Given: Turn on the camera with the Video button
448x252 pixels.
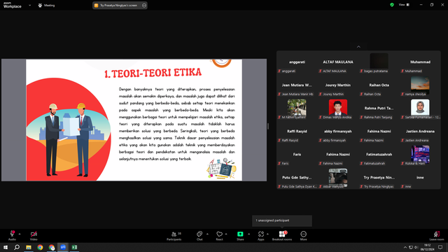Looking at the screenshot, I should click(34, 236).
